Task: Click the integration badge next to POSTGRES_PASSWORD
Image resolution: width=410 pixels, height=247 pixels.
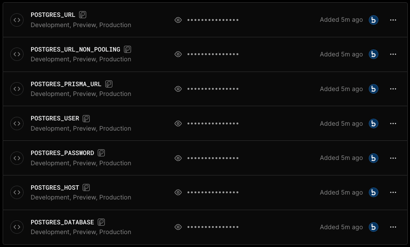Action: click(x=101, y=153)
